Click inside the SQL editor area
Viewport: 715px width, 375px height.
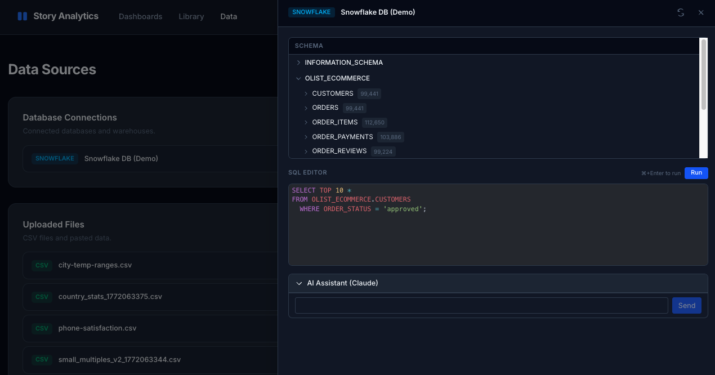[498, 225]
